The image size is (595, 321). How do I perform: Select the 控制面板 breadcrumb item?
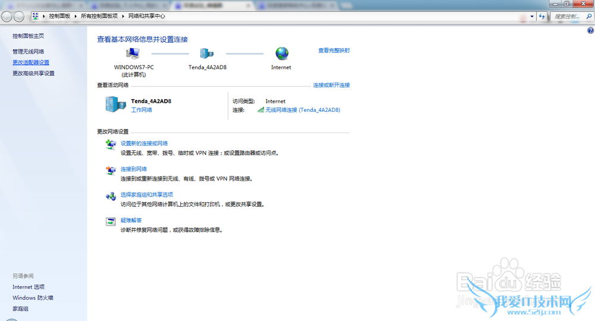coord(59,16)
